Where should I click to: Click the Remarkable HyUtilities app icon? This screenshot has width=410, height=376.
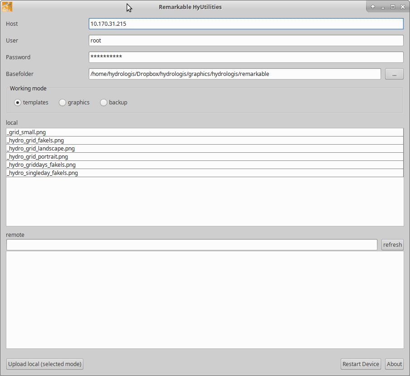7,7
